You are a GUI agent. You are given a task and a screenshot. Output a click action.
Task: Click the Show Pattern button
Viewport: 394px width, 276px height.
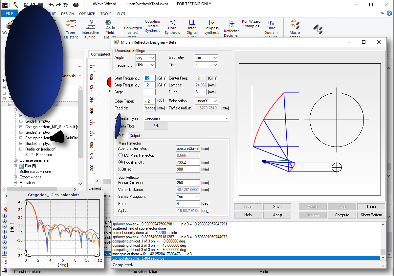tap(371, 215)
